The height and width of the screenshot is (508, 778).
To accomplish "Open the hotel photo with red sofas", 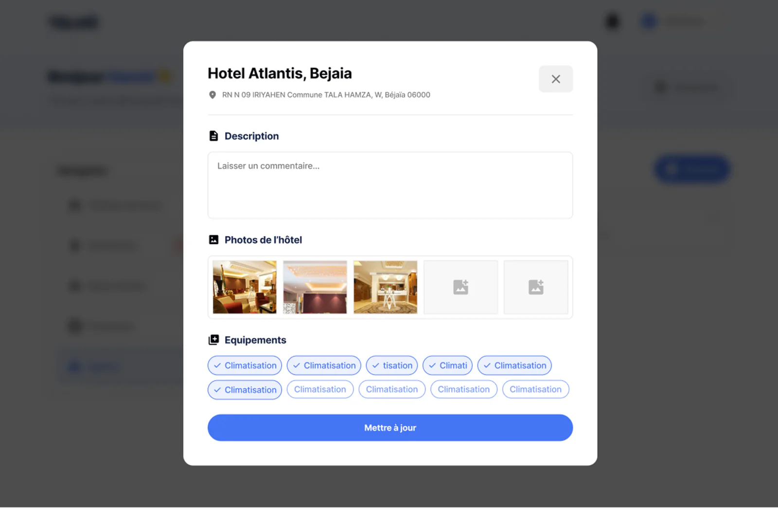I will click(x=245, y=287).
